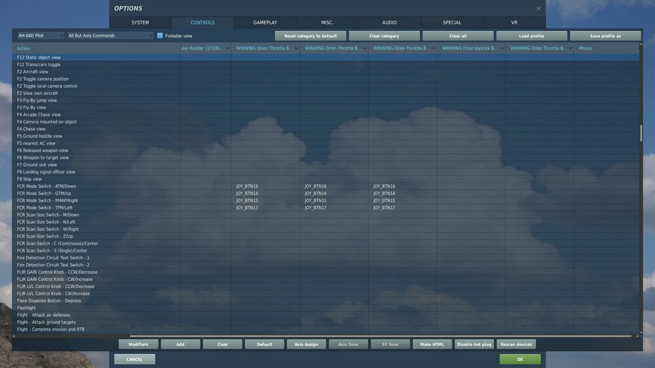Select the F4 Camera mounted on object row
The image size is (655, 368).
326,122
